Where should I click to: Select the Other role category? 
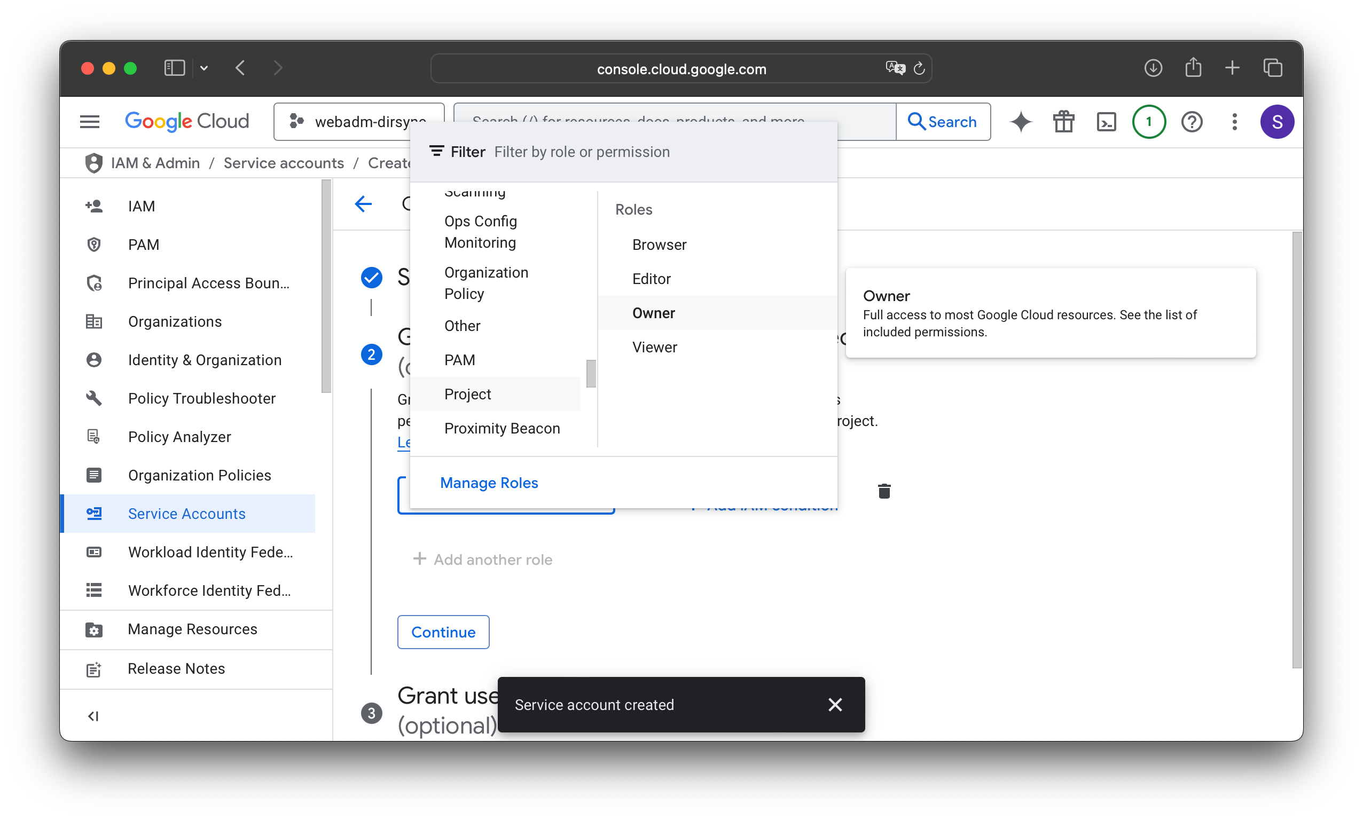495,326
